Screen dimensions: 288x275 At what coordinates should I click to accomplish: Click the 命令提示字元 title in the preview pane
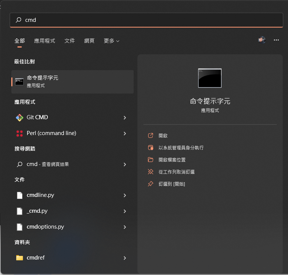210,101
